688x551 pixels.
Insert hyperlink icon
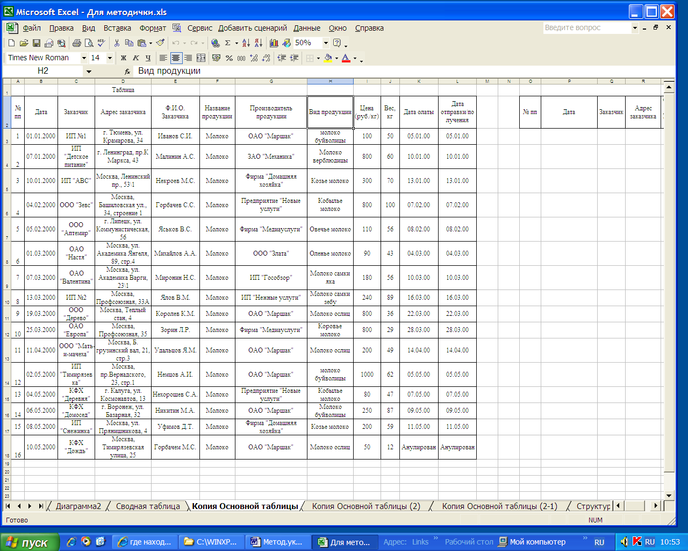216,43
